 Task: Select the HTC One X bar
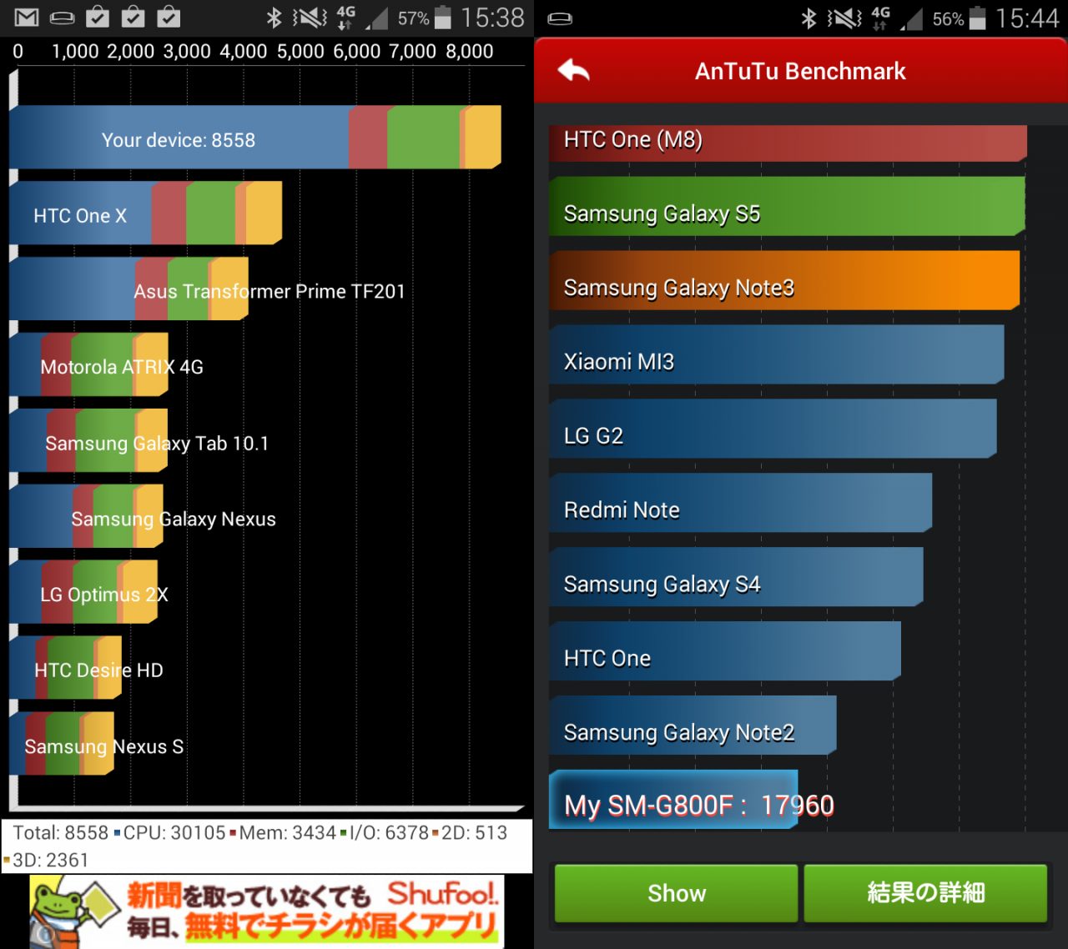pyautogui.click(x=146, y=213)
